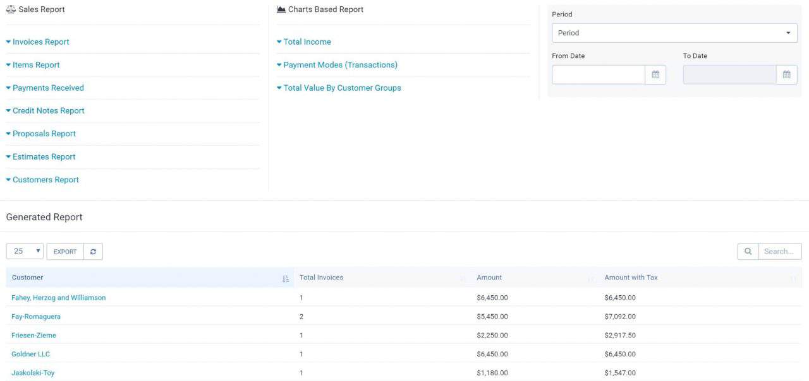Open the Period dropdown
The image size is (809, 381).
coord(674,33)
